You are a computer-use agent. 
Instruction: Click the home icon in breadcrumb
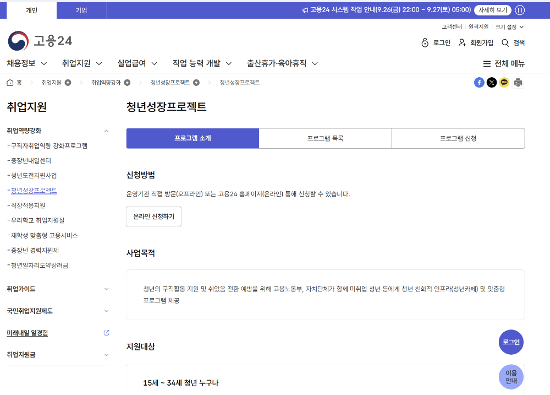(x=9, y=82)
